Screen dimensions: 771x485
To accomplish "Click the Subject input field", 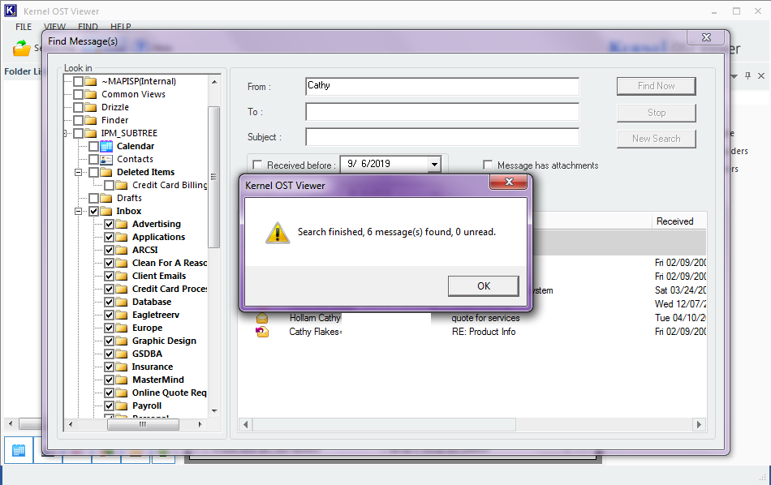I will [442, 137].
